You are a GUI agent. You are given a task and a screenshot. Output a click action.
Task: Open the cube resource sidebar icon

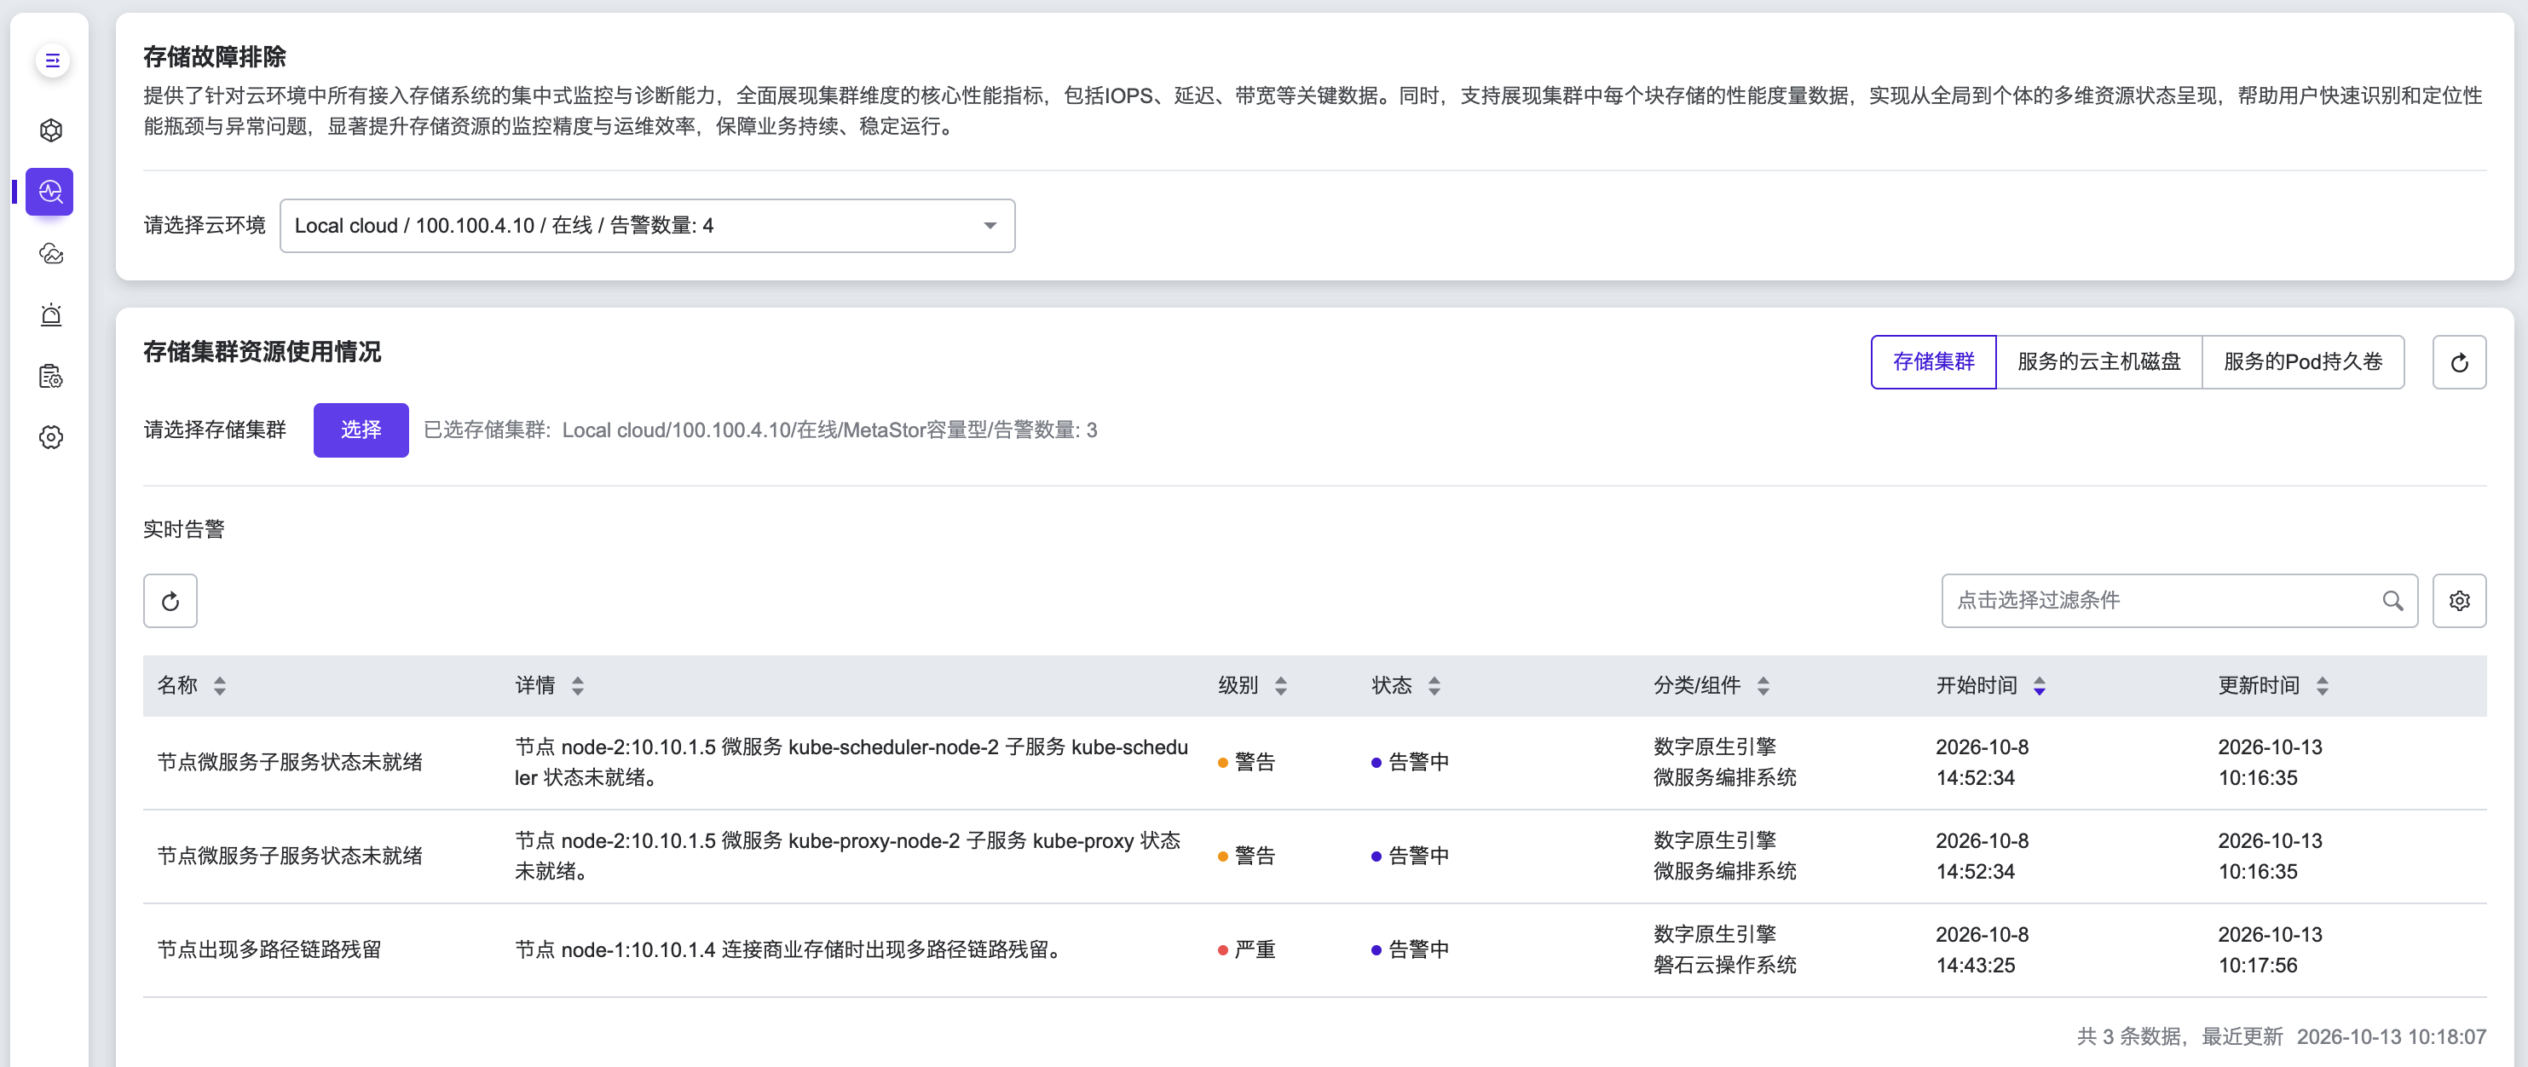pos(51,130)
